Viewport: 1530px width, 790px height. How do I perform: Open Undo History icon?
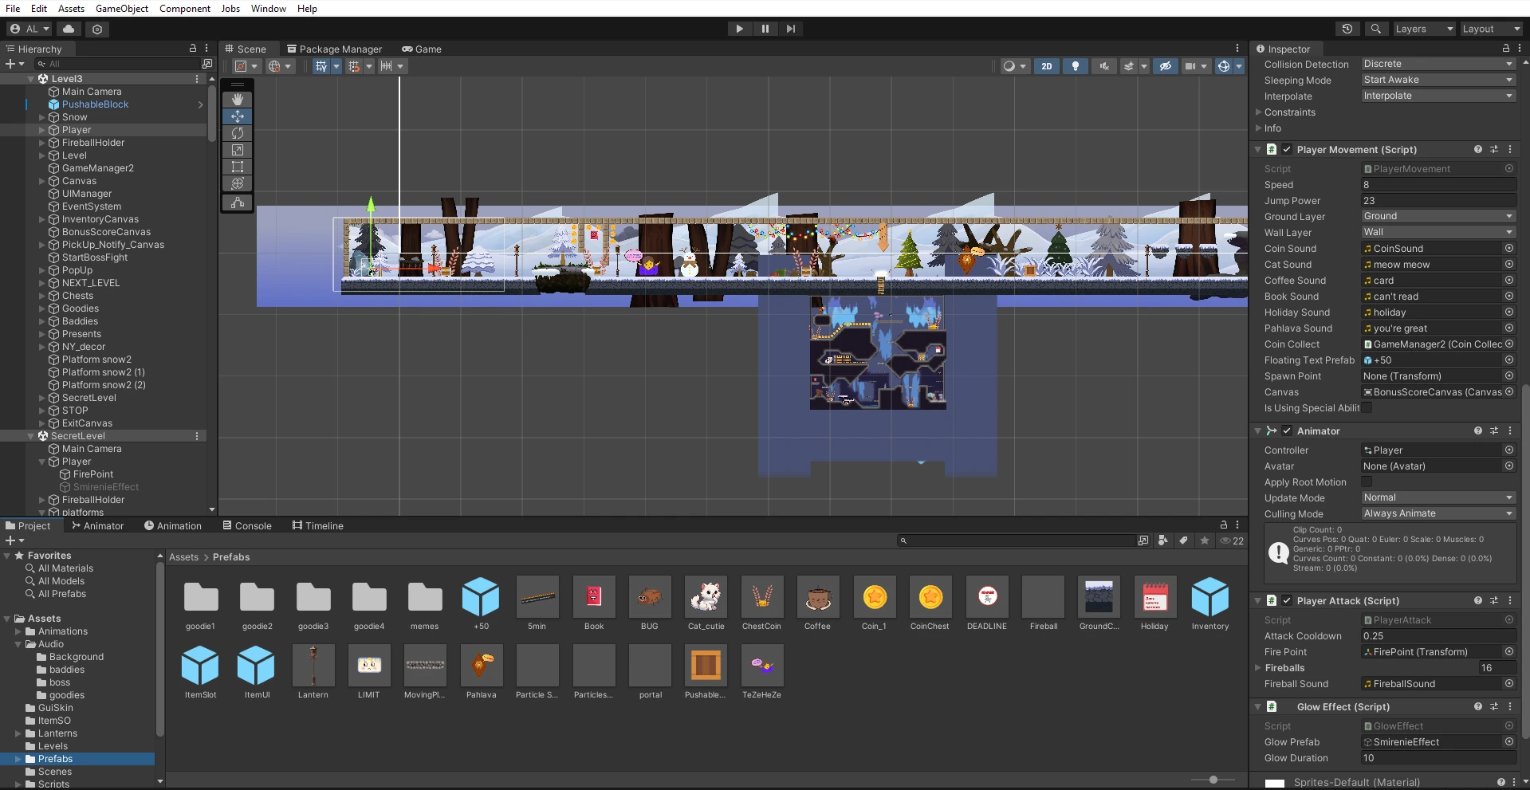tap(1347, 29)
